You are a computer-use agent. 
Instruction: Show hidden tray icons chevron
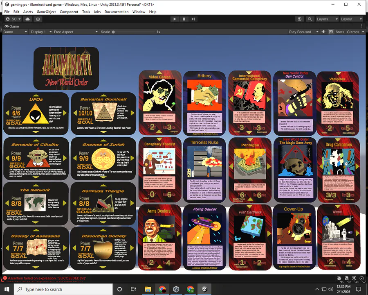317,289
